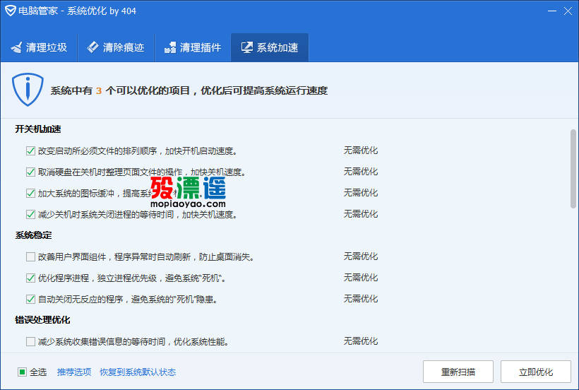Uncheck 改变启动所必须文件的排列顺序 option
This screenshot has width=579, height=390.
[x=30, y=150]
